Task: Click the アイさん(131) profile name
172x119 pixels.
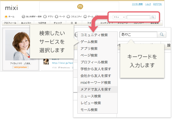Action: tap(16, 63)
